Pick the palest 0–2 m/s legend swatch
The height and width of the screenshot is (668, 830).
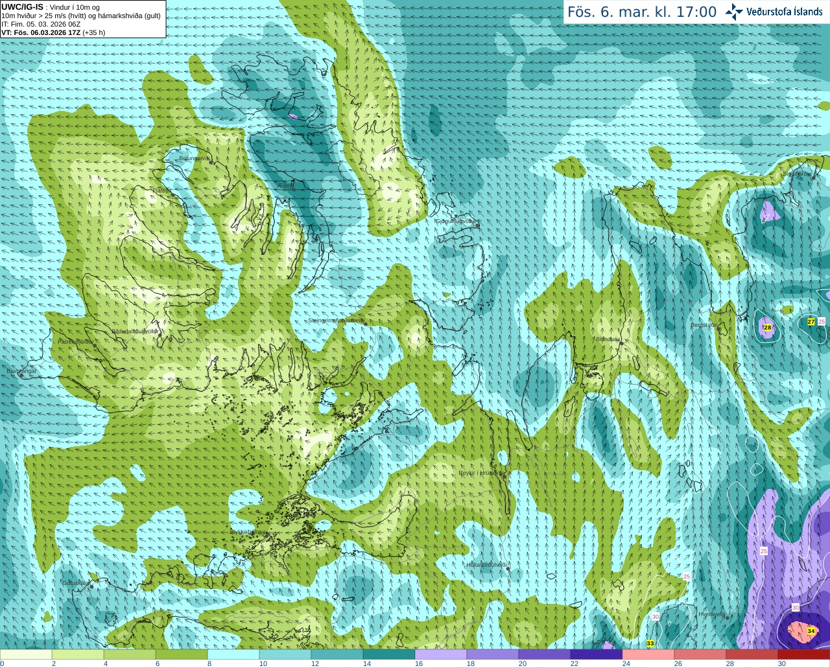26,654
